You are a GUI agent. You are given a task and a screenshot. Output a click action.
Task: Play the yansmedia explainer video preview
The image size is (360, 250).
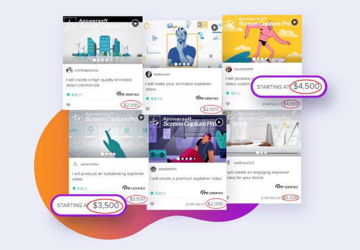(141, 117)
